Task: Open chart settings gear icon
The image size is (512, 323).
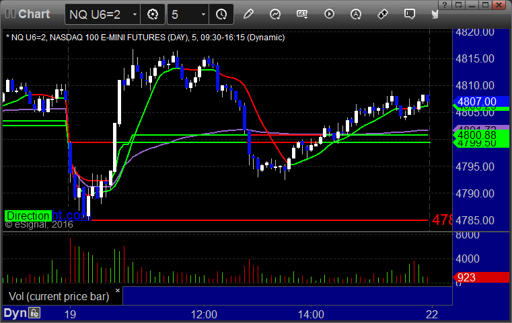Action: pos(153,14)
